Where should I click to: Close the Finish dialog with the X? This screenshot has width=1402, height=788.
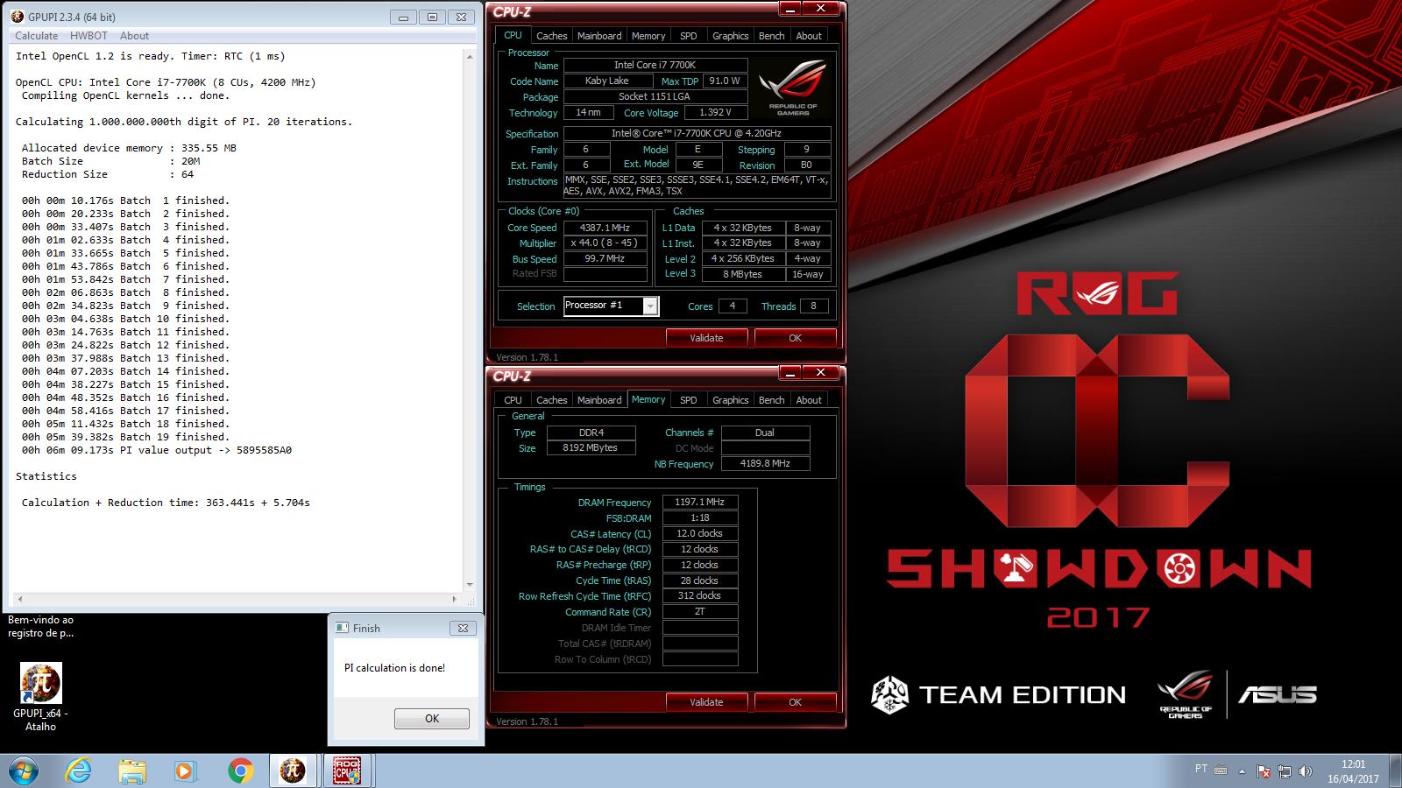(x=463, y=628)
